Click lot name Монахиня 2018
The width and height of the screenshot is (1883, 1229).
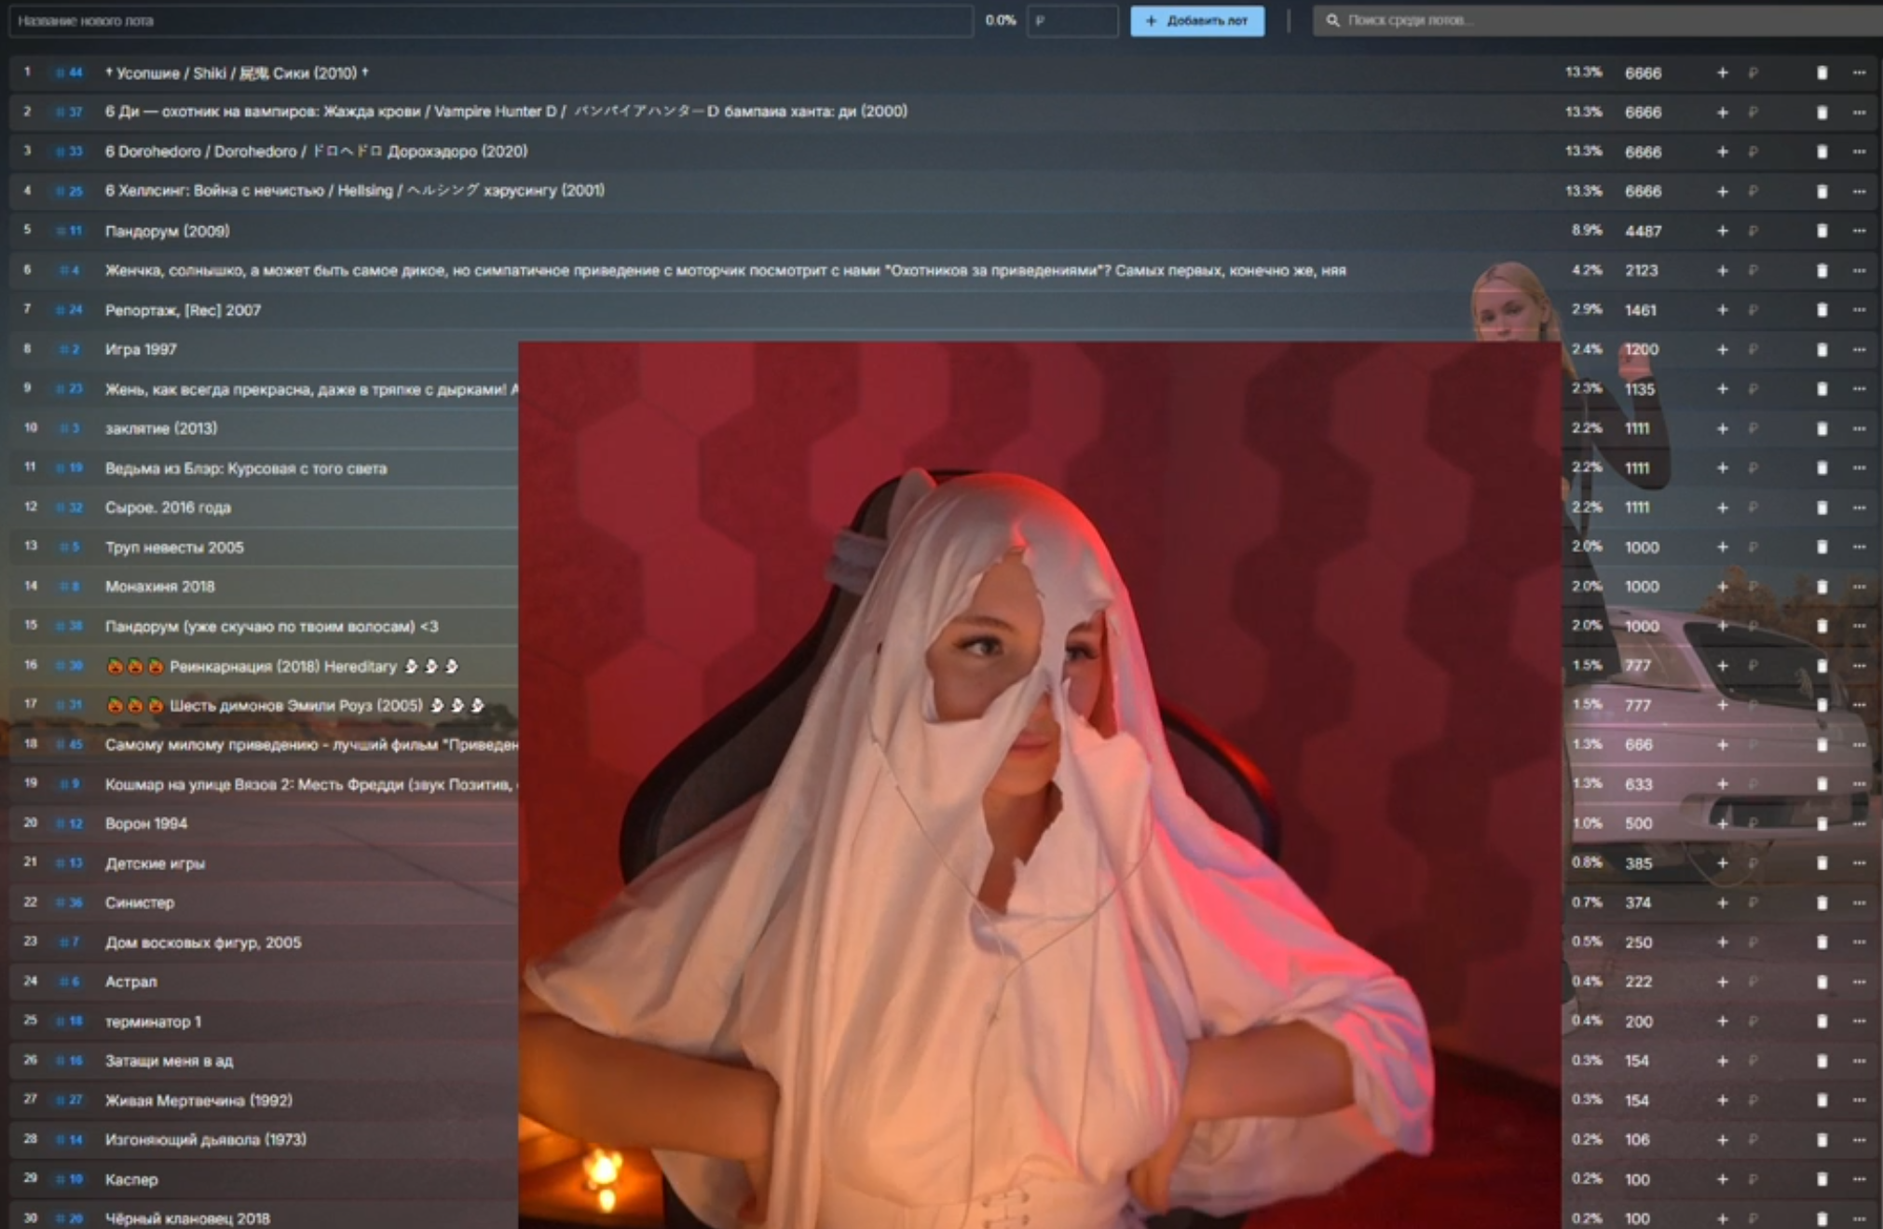coord(159,587)
